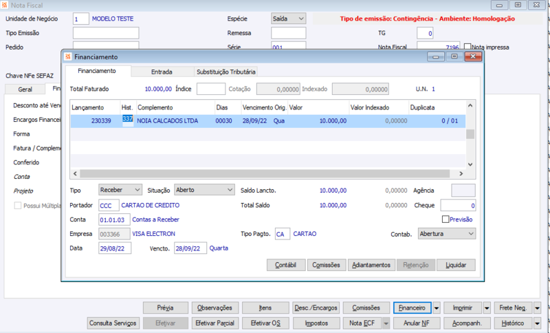The image size is (550, 333).
Task: Enable the Previsão checkbox
Action: click(x=445, y=219)
